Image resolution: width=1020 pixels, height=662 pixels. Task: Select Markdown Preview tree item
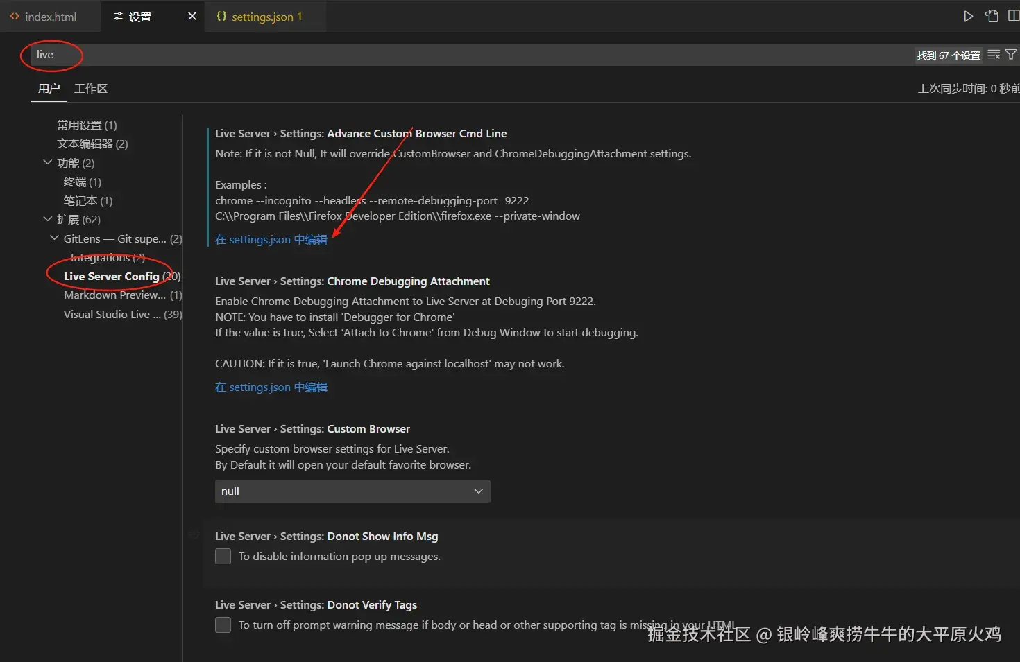[x=123, y=295]
